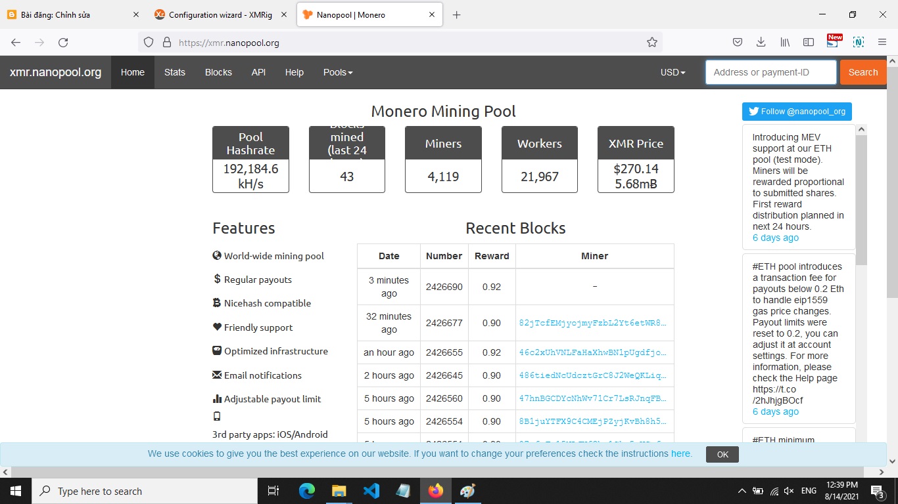
Task: Click Follow @nanopool_org Twitter button
Action: [x=797, y=112]
